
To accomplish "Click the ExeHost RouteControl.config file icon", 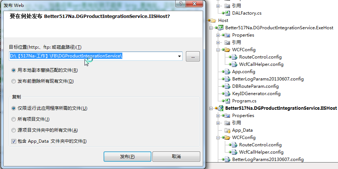I will coord(234,57).
